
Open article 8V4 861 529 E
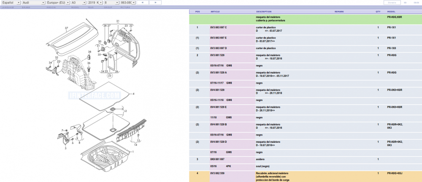click(x=219, y=107)
